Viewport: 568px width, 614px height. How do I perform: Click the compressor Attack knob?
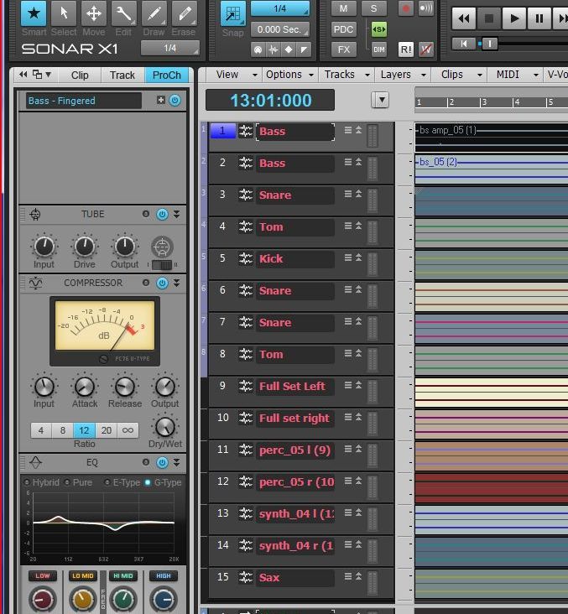84,387
